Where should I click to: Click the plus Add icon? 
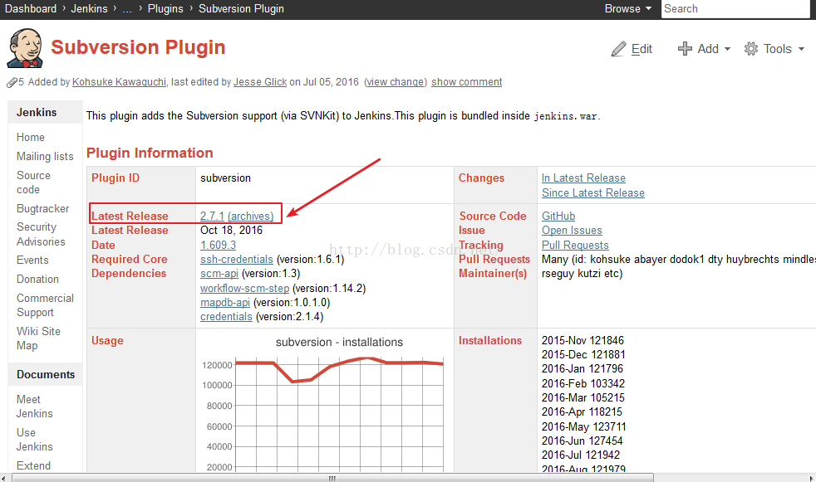(x=685, y=48)
